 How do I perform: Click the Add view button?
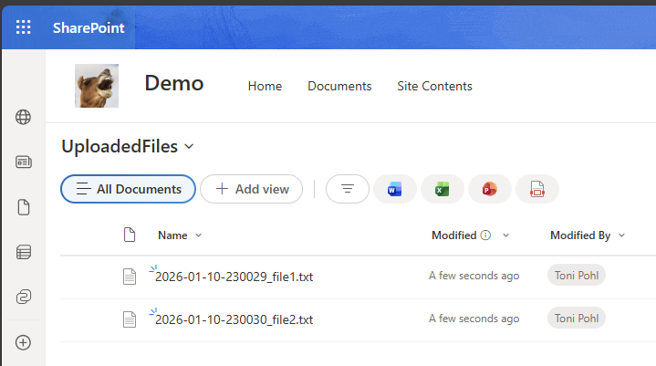(x=251, y=189)
